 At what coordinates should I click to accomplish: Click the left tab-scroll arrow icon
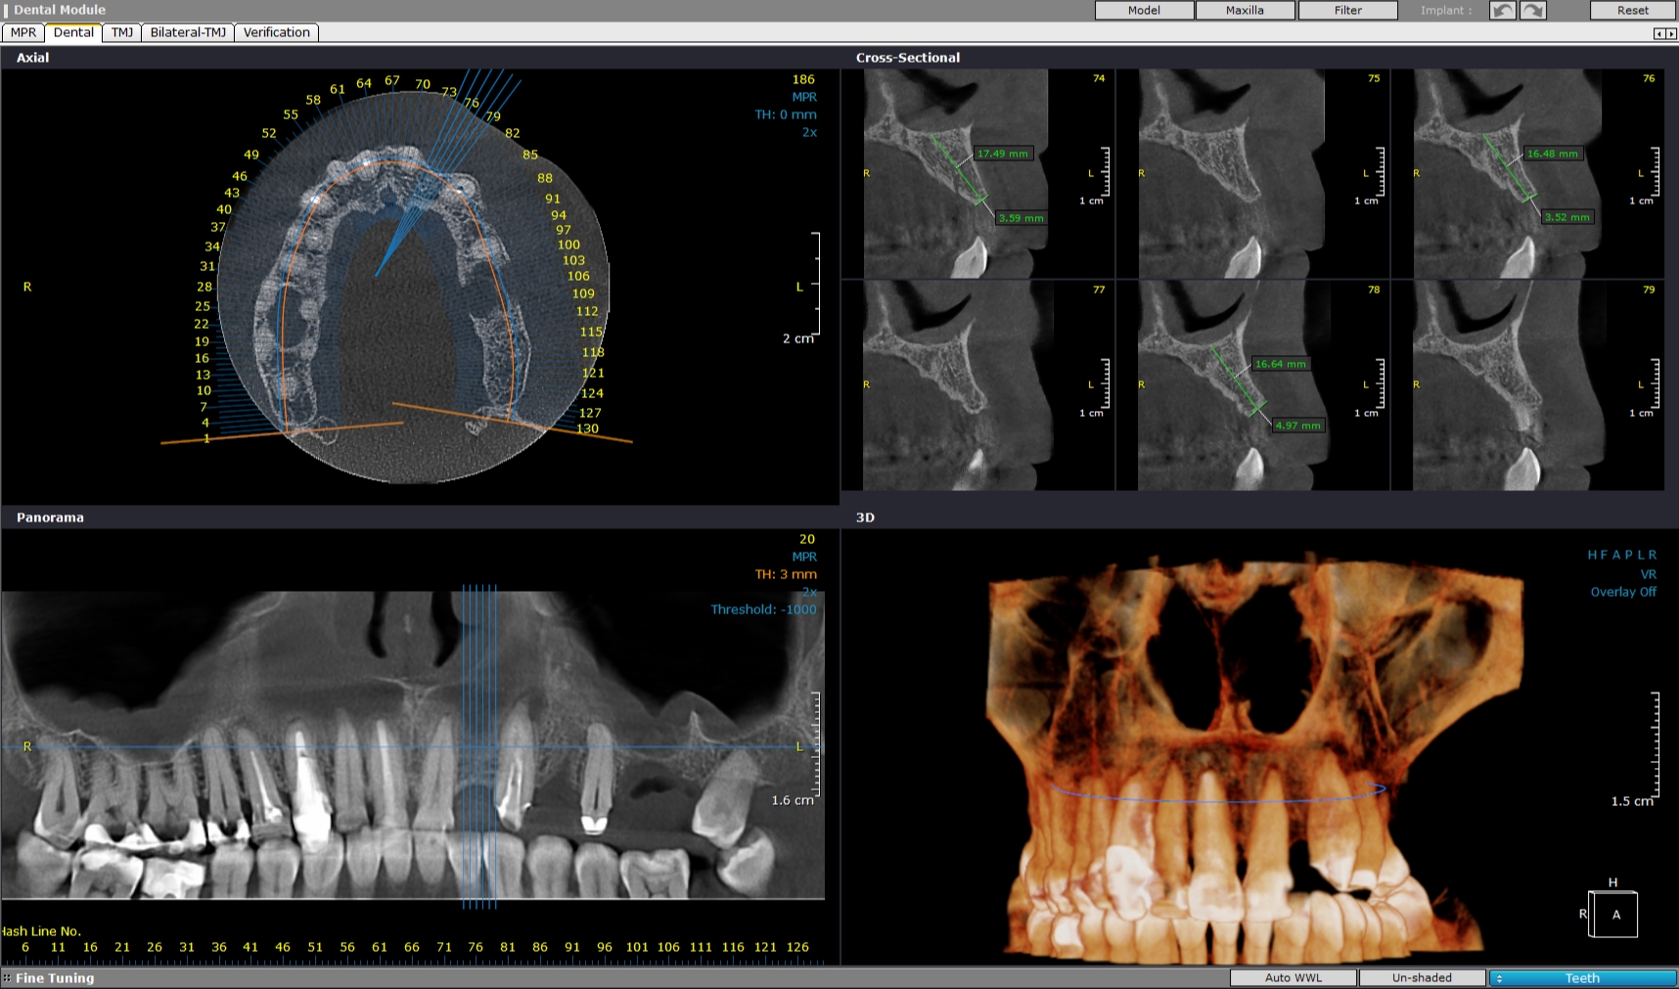[1658, 33]
